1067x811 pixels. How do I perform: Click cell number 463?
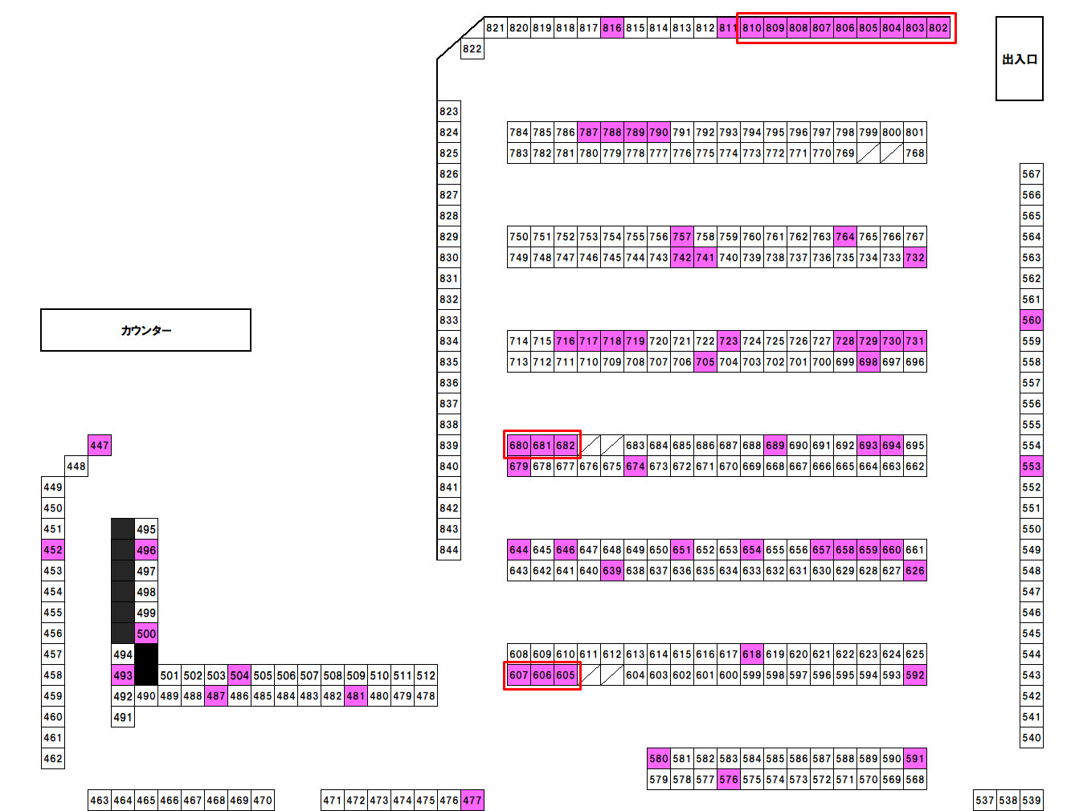click(100, 801)
